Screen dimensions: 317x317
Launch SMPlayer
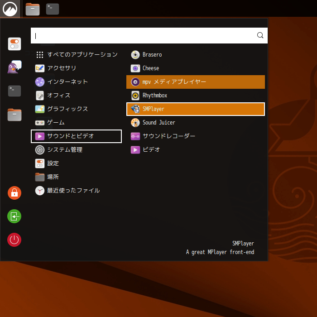click(x=196, y=109)
